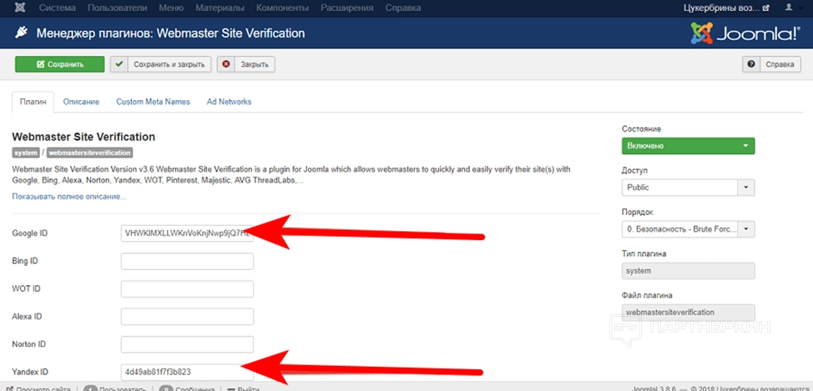Switch to the Custom Meta Names tab
This screenshot has width=813, height=391.
(153, 102)
